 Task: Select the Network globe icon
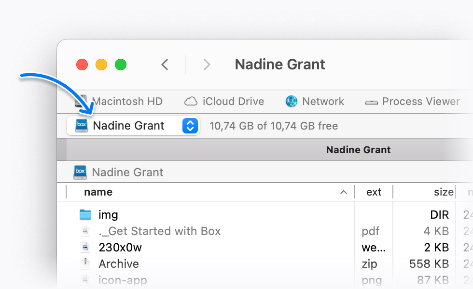coord(291,101)
